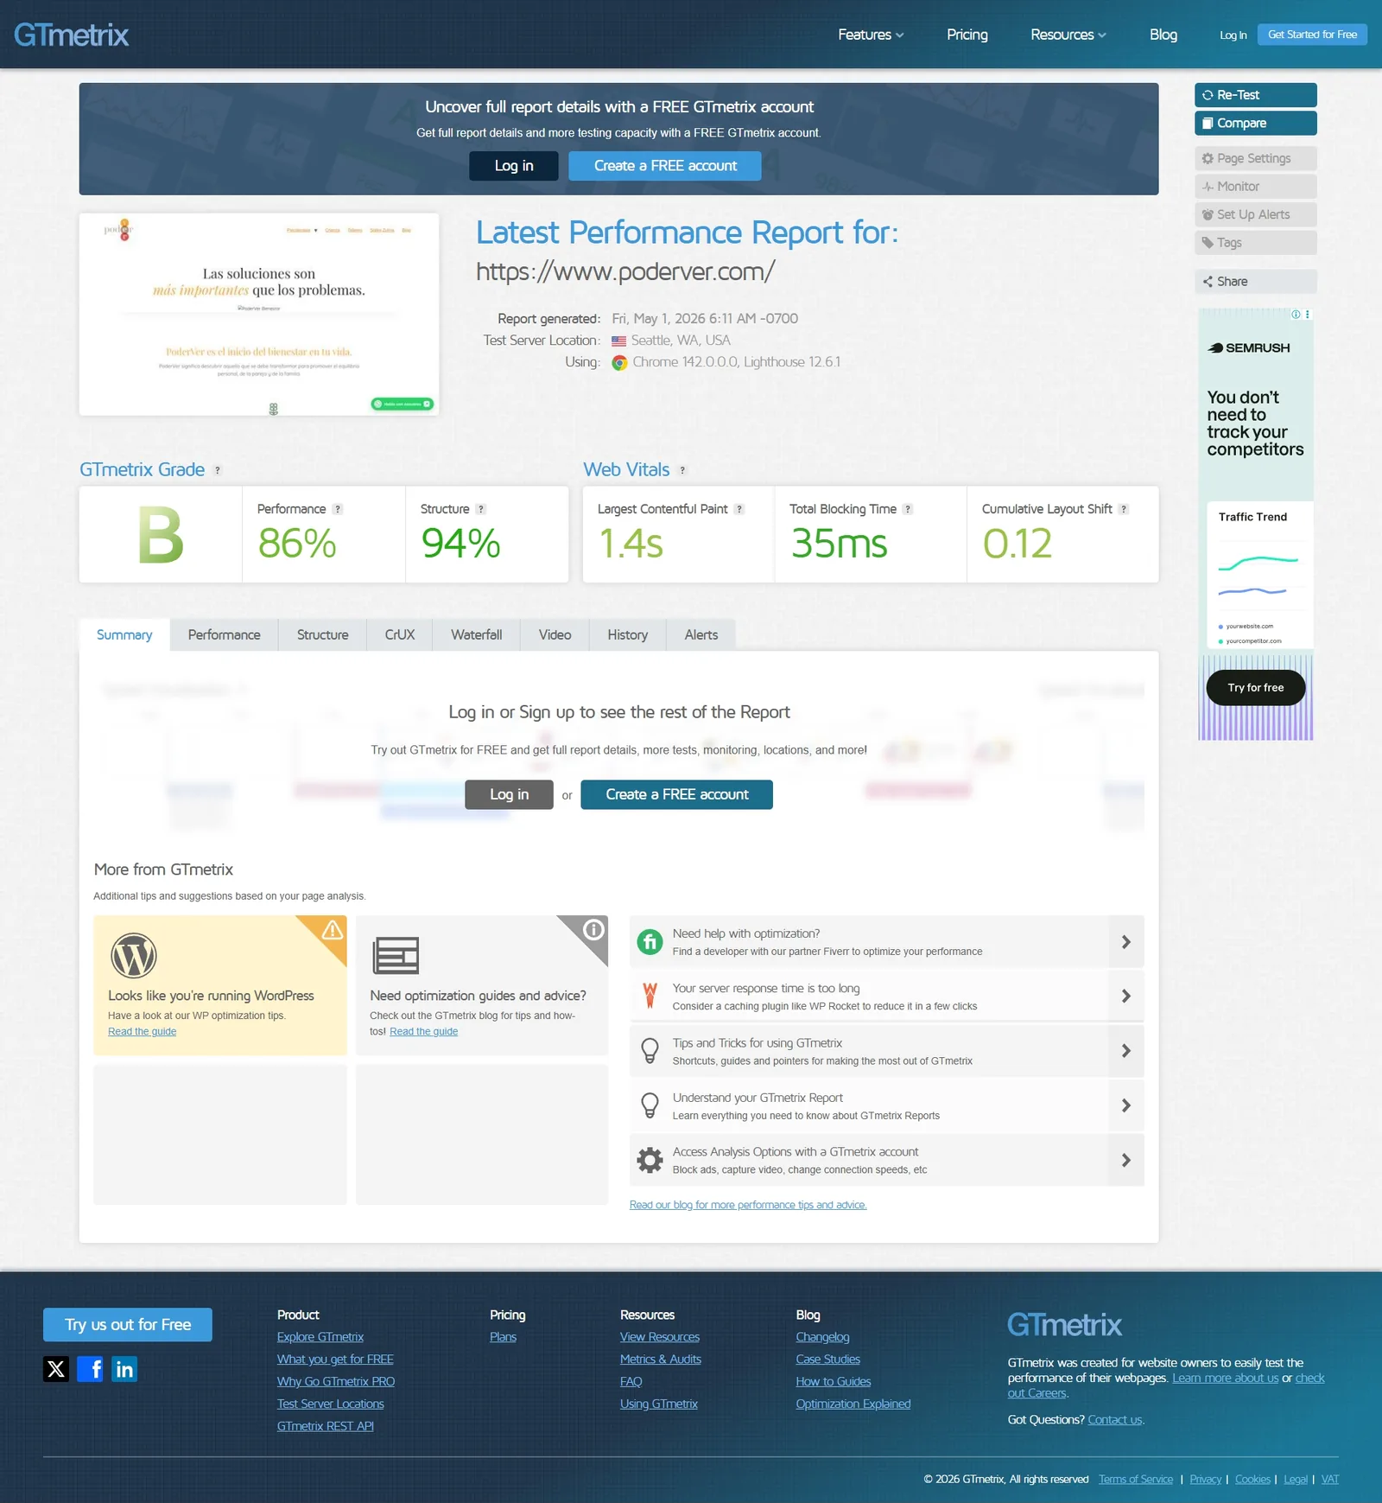Click help icon beside Total Blocking Time
Viewport: 1382px width, 1503px height.
(908, 509)
